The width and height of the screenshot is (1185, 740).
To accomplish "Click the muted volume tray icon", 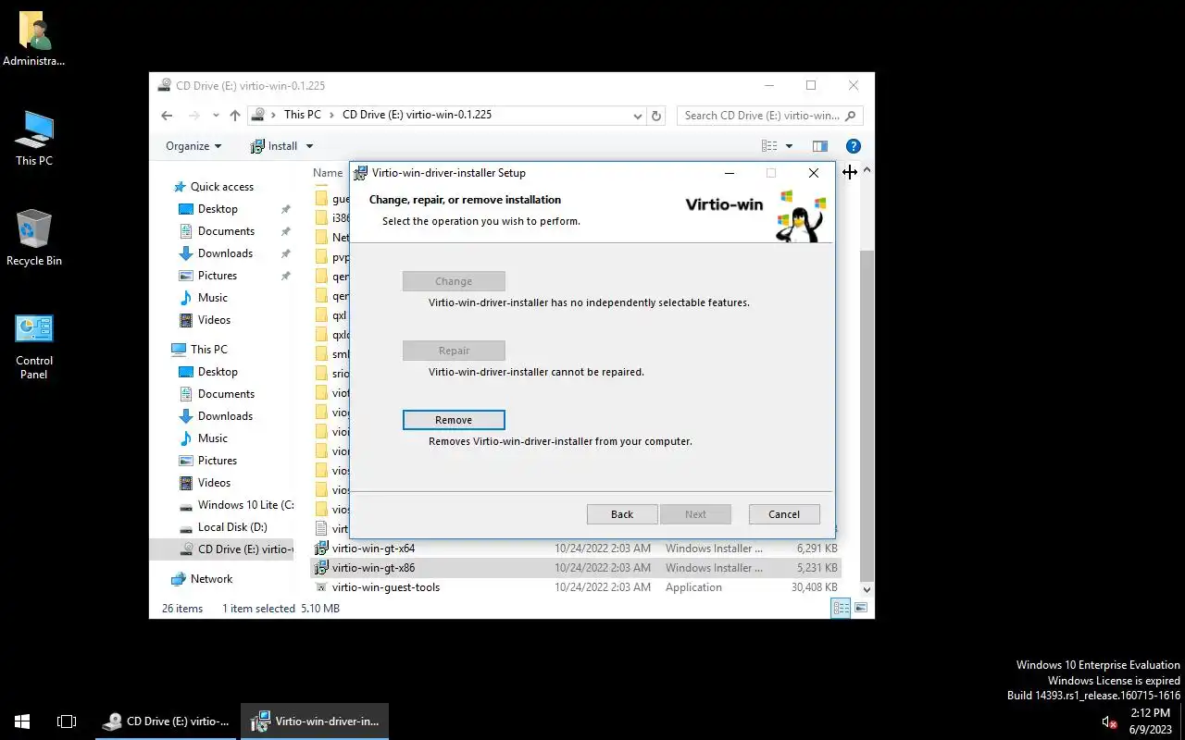I will tap(1108, 721).
